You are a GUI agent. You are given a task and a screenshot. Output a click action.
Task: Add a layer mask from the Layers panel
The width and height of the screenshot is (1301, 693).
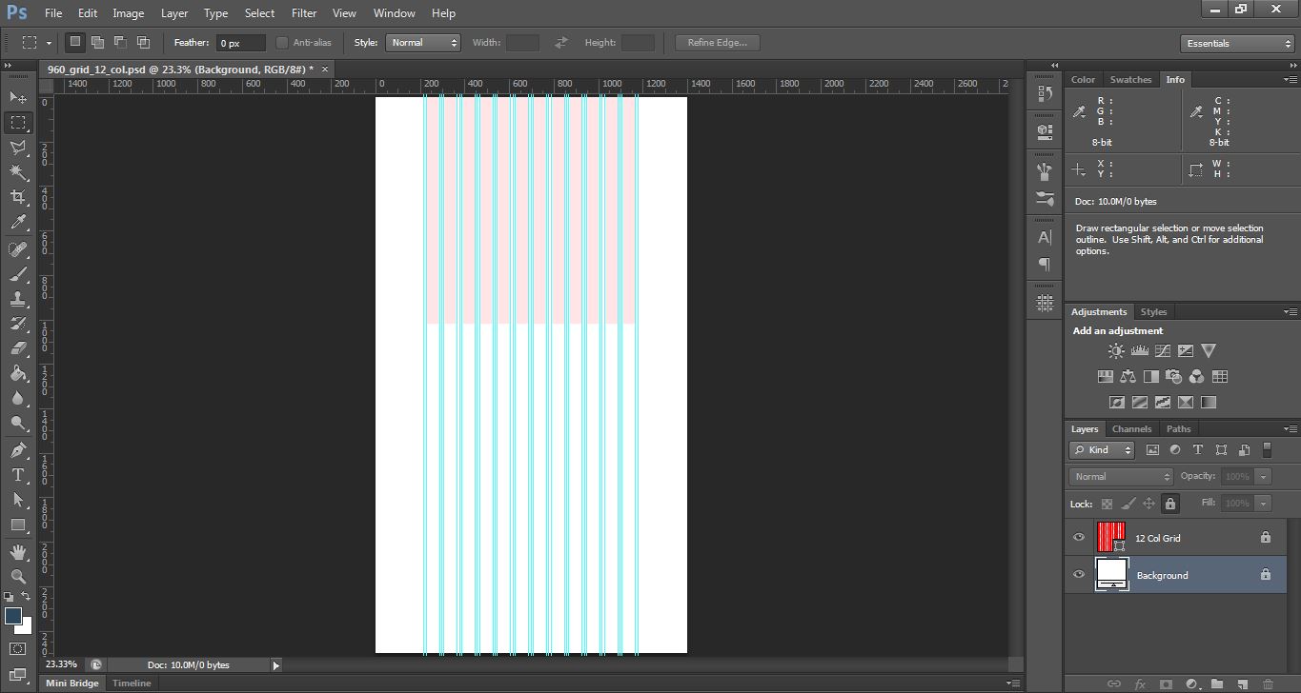(x=1167, y=683)
